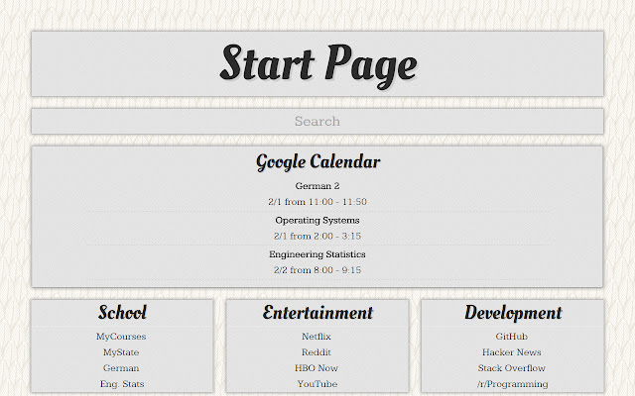
Task: Select the German 2 calendar event
Action: (x=317, y=186)
